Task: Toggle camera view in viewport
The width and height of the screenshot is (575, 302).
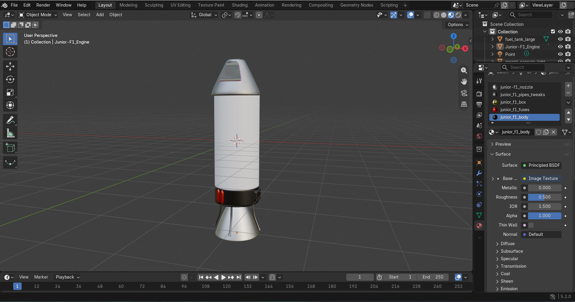Action: pyautogui.click(x=464, y=93)
